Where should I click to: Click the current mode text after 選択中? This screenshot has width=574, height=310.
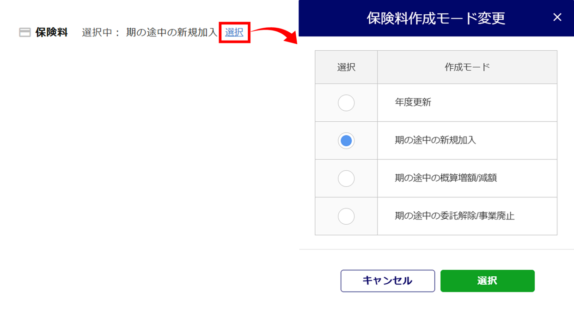click(x=171, y=33)
